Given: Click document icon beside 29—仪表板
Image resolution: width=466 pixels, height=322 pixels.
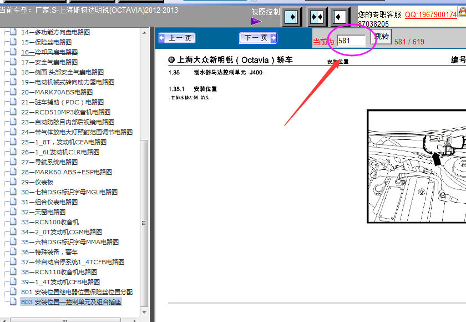Looking at the screenshot, I should tap(13, 182).
